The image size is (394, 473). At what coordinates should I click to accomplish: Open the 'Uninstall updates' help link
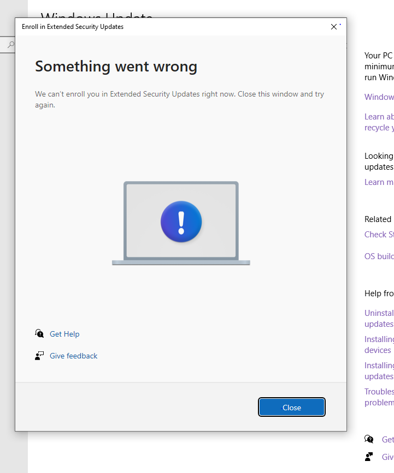tap(379, 318)
